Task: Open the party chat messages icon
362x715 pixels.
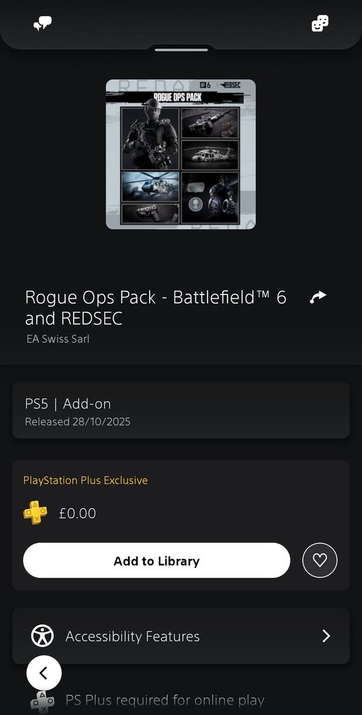Action: tap(42, 24)
